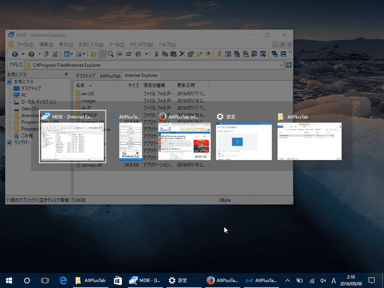Select the MDIE thumbnail in Alt+Tab switcher
Viewport: 384px width, 288px height.
click(73, 137)
